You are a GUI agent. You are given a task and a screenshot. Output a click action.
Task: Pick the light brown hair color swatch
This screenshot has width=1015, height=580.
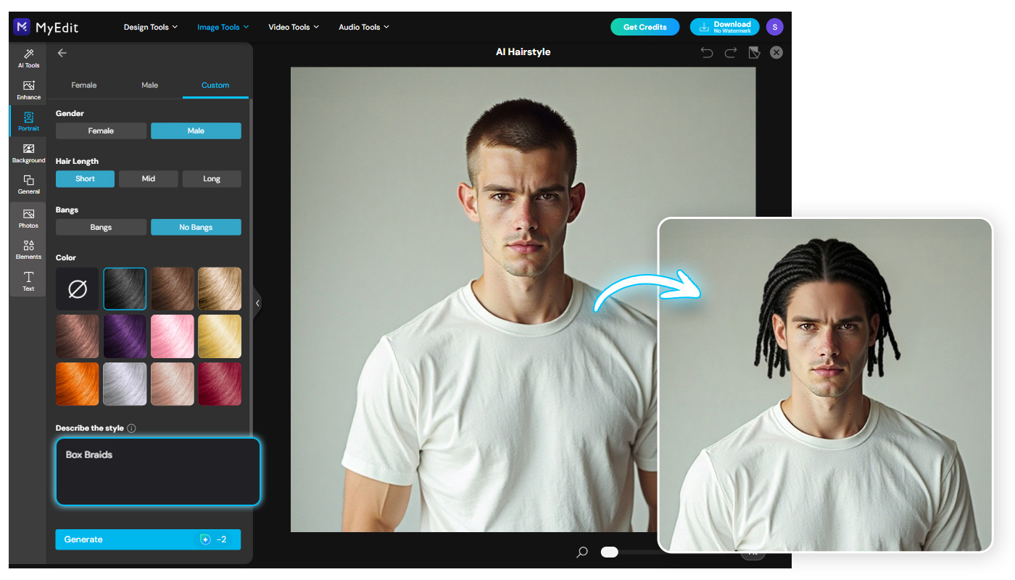point(220,289)
